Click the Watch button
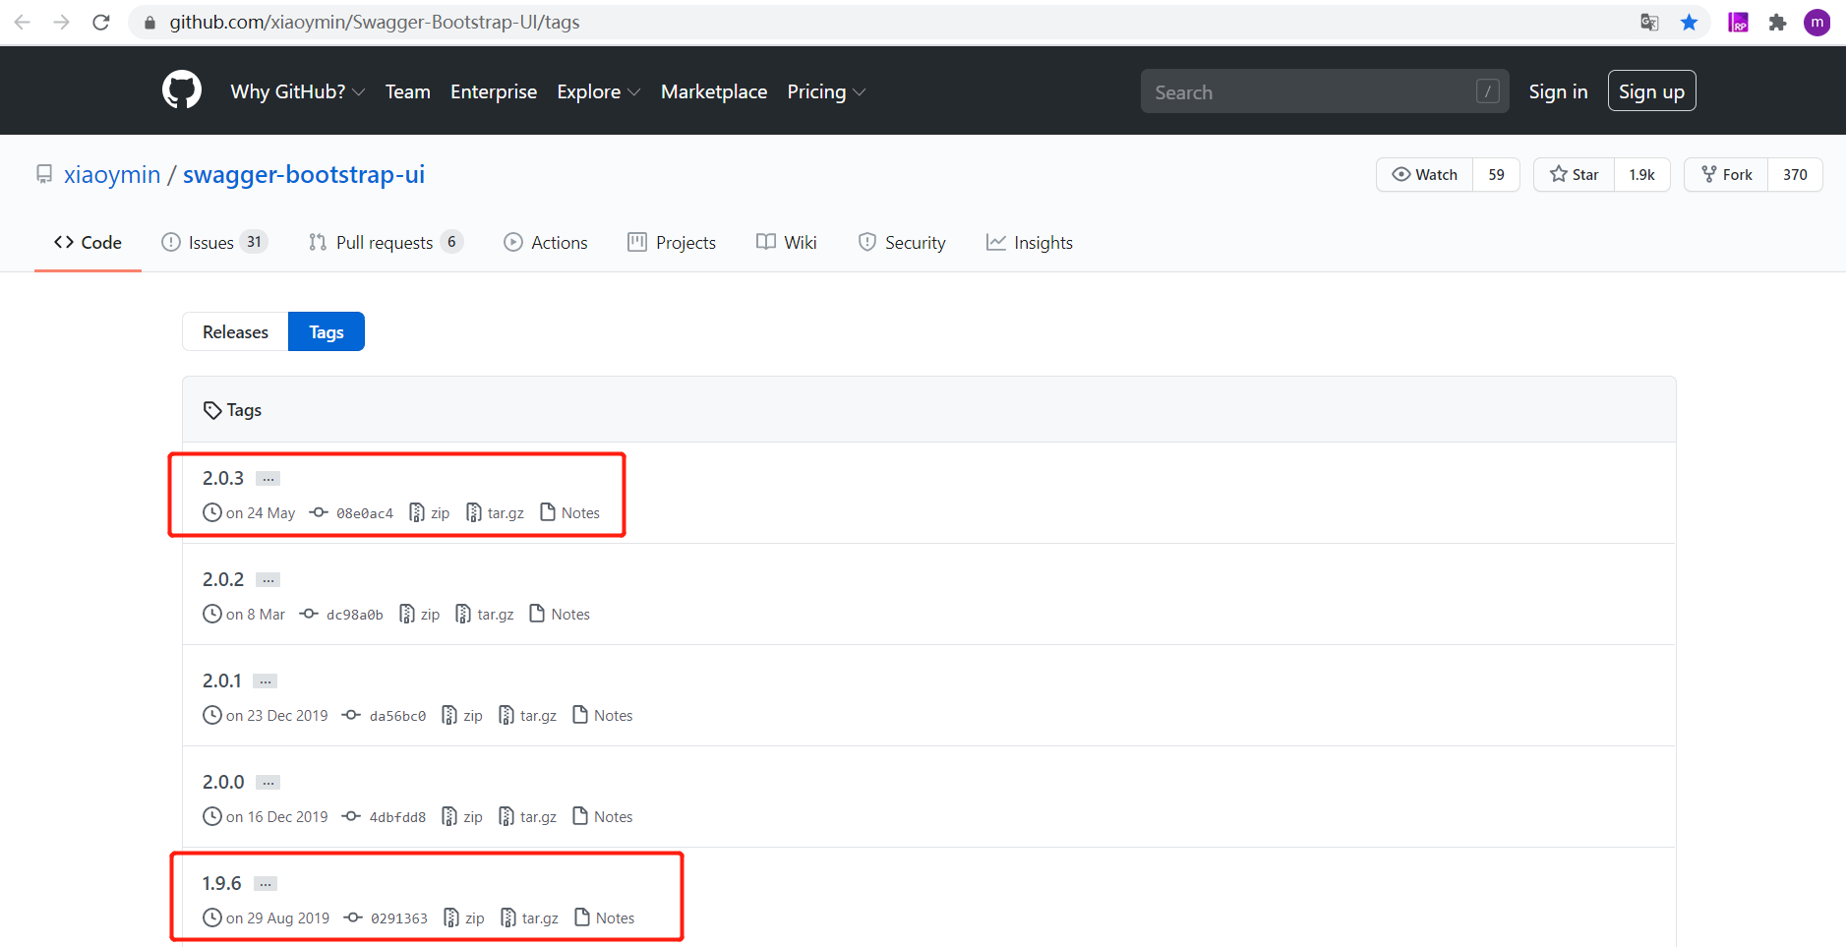This screenshot has width=1846, height=947. tap(1424, 174)
